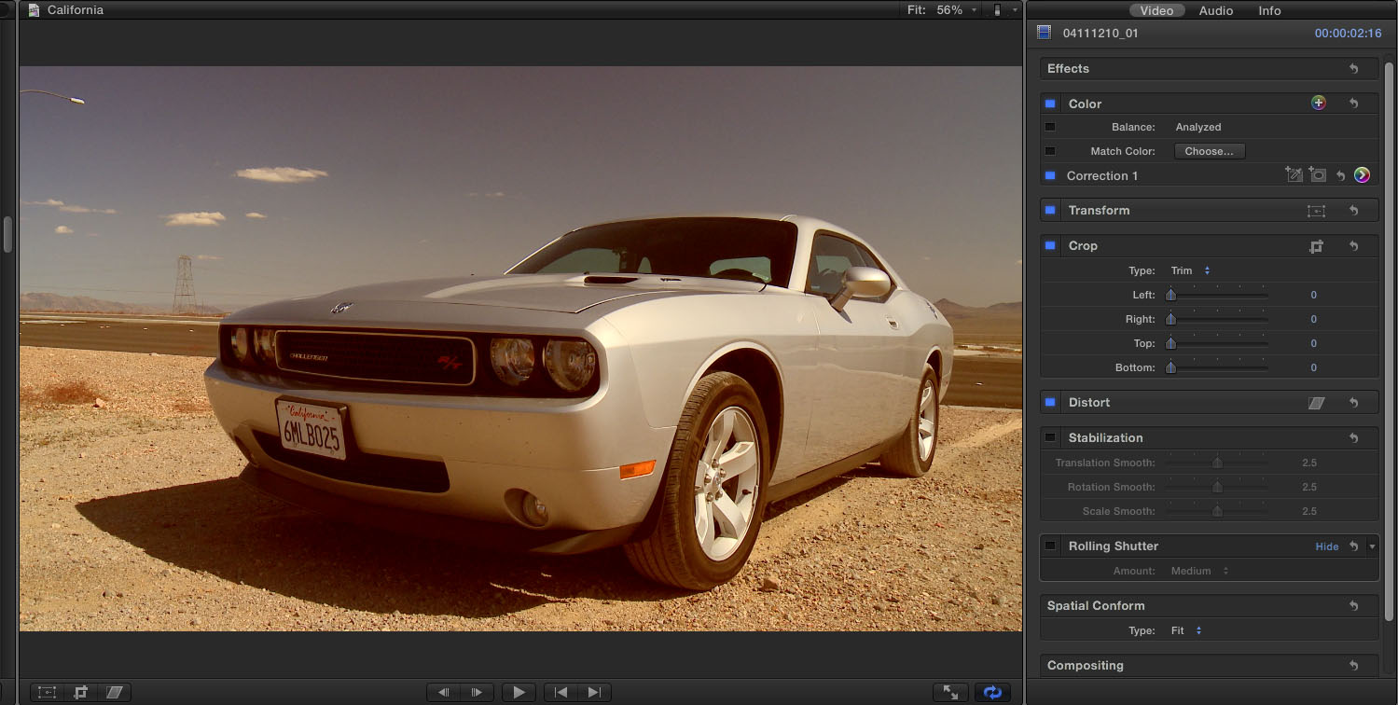Screen dimensions: 1398x705
Task: Enable the Stabilization checkbox
Action: click(x=1050, y=437)
